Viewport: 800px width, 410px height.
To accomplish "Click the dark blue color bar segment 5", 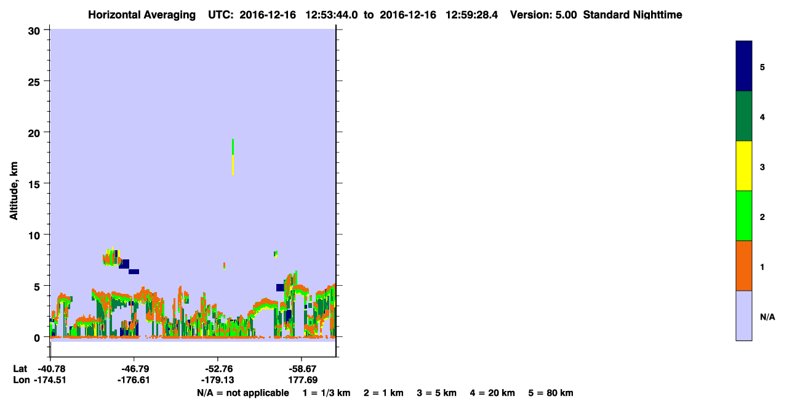I will point(744,66).
